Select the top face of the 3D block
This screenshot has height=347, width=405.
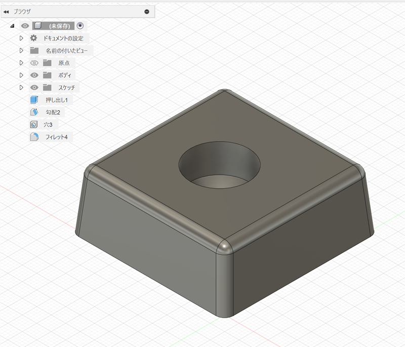point(155,165)
